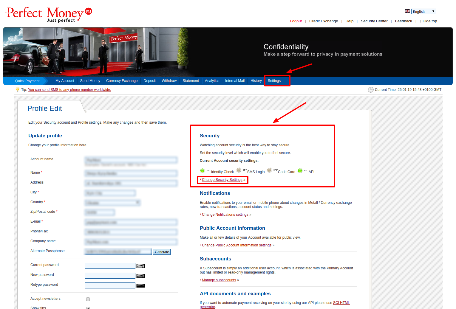Click the Phone/Fax input field
This screenshot has height=309, width=456.
131,232
